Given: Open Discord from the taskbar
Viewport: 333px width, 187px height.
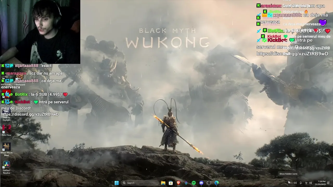Looking at the screenshot, I should (201, 183).
